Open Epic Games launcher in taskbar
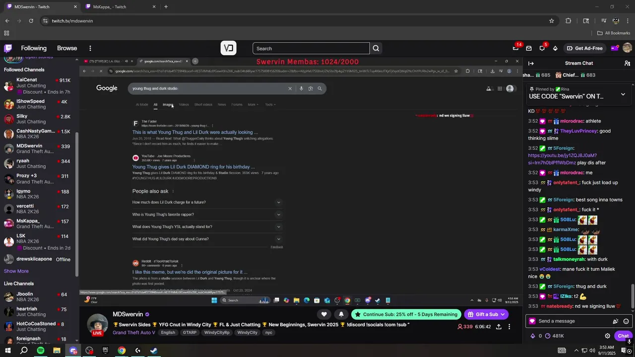Image resolution: width=635 pixels, height=357 pixels. [x=105, y=351]
